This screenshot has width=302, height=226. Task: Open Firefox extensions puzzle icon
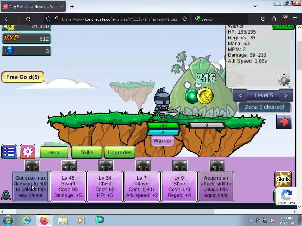pos(274,19)
